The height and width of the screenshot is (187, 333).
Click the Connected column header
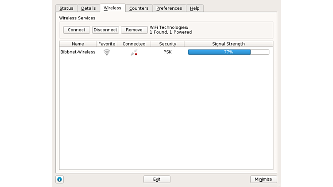click(x=134, y=44)
